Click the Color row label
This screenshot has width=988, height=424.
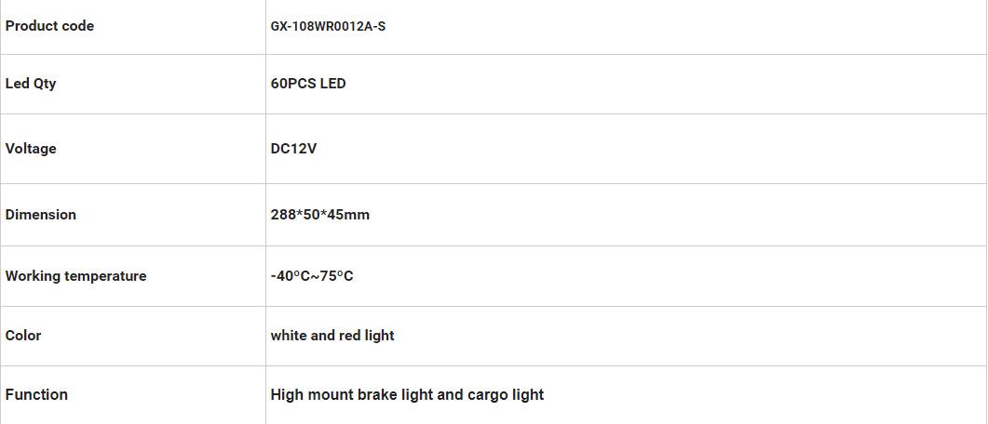click(x=23, y=336)
